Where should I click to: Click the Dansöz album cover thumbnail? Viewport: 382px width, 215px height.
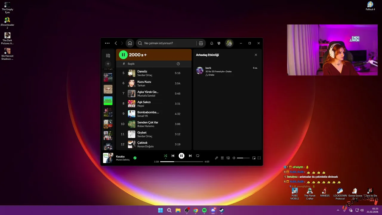tap(132, 73)
